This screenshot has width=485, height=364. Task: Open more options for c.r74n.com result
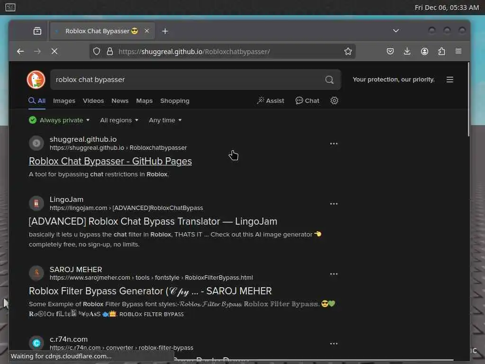pos(334,344)
